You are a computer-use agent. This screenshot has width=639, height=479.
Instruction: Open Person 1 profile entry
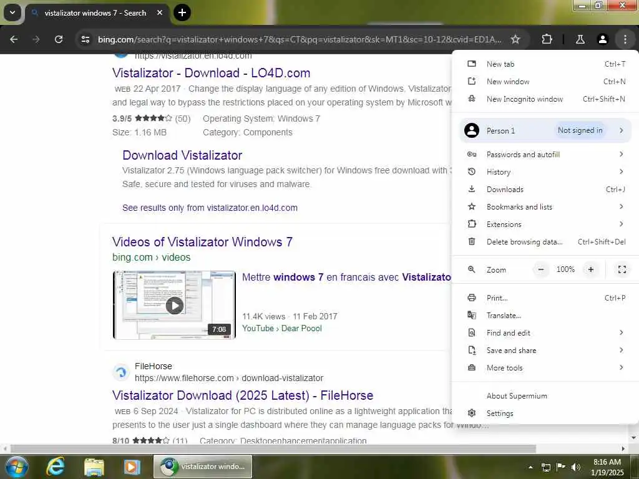pyautogui.click(x=545, y=130)
